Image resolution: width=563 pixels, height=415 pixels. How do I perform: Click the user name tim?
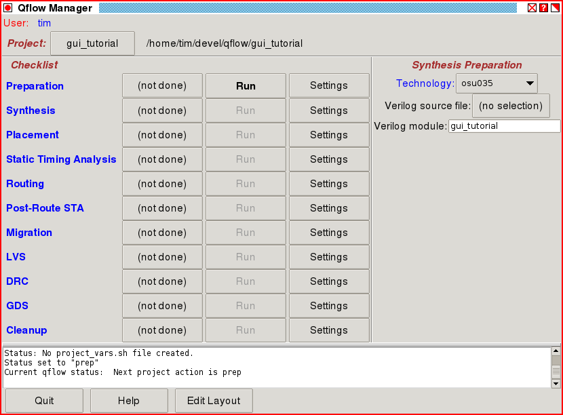44,23
